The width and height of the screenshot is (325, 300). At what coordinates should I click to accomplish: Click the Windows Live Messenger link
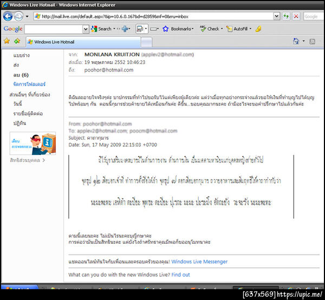[199, 262]
